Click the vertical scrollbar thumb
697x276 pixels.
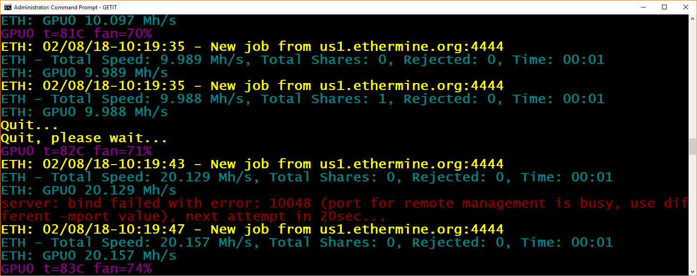click(x=692, y=146)
